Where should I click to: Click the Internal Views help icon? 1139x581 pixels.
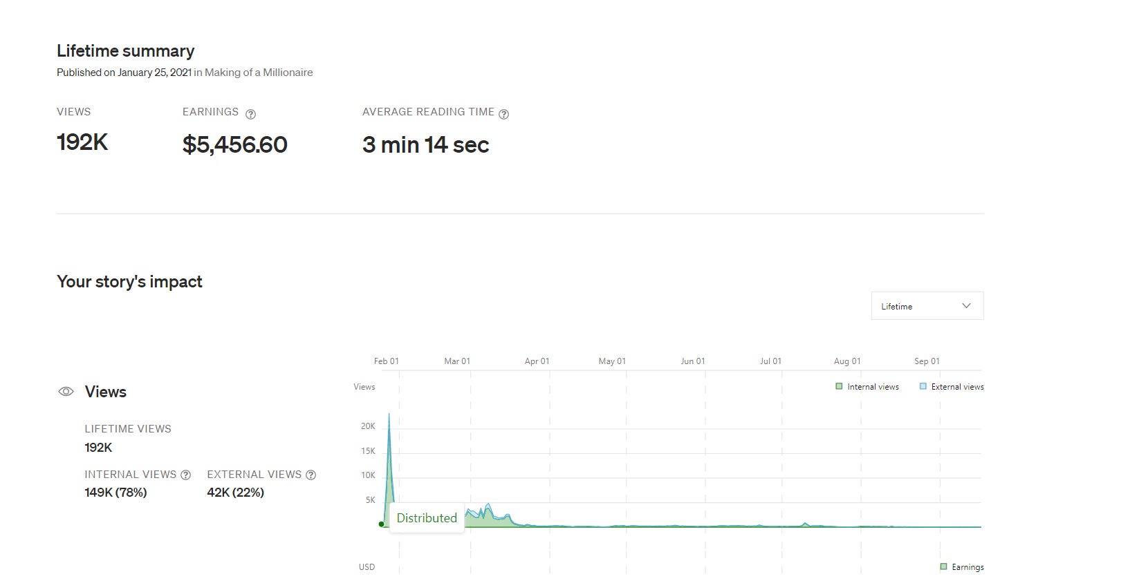tap(185, 475)
